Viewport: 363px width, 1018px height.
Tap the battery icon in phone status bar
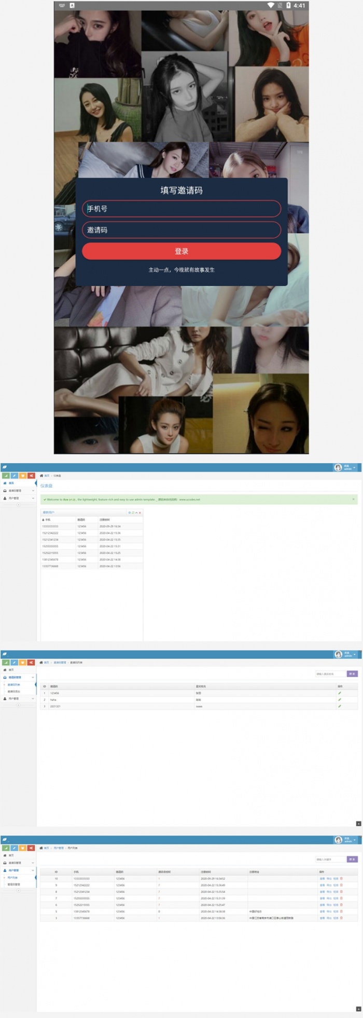[x=288, y=5]
